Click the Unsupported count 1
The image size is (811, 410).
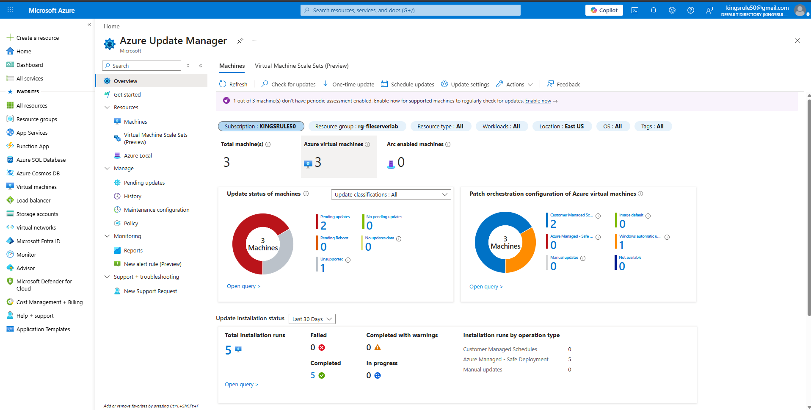[323, 268]
